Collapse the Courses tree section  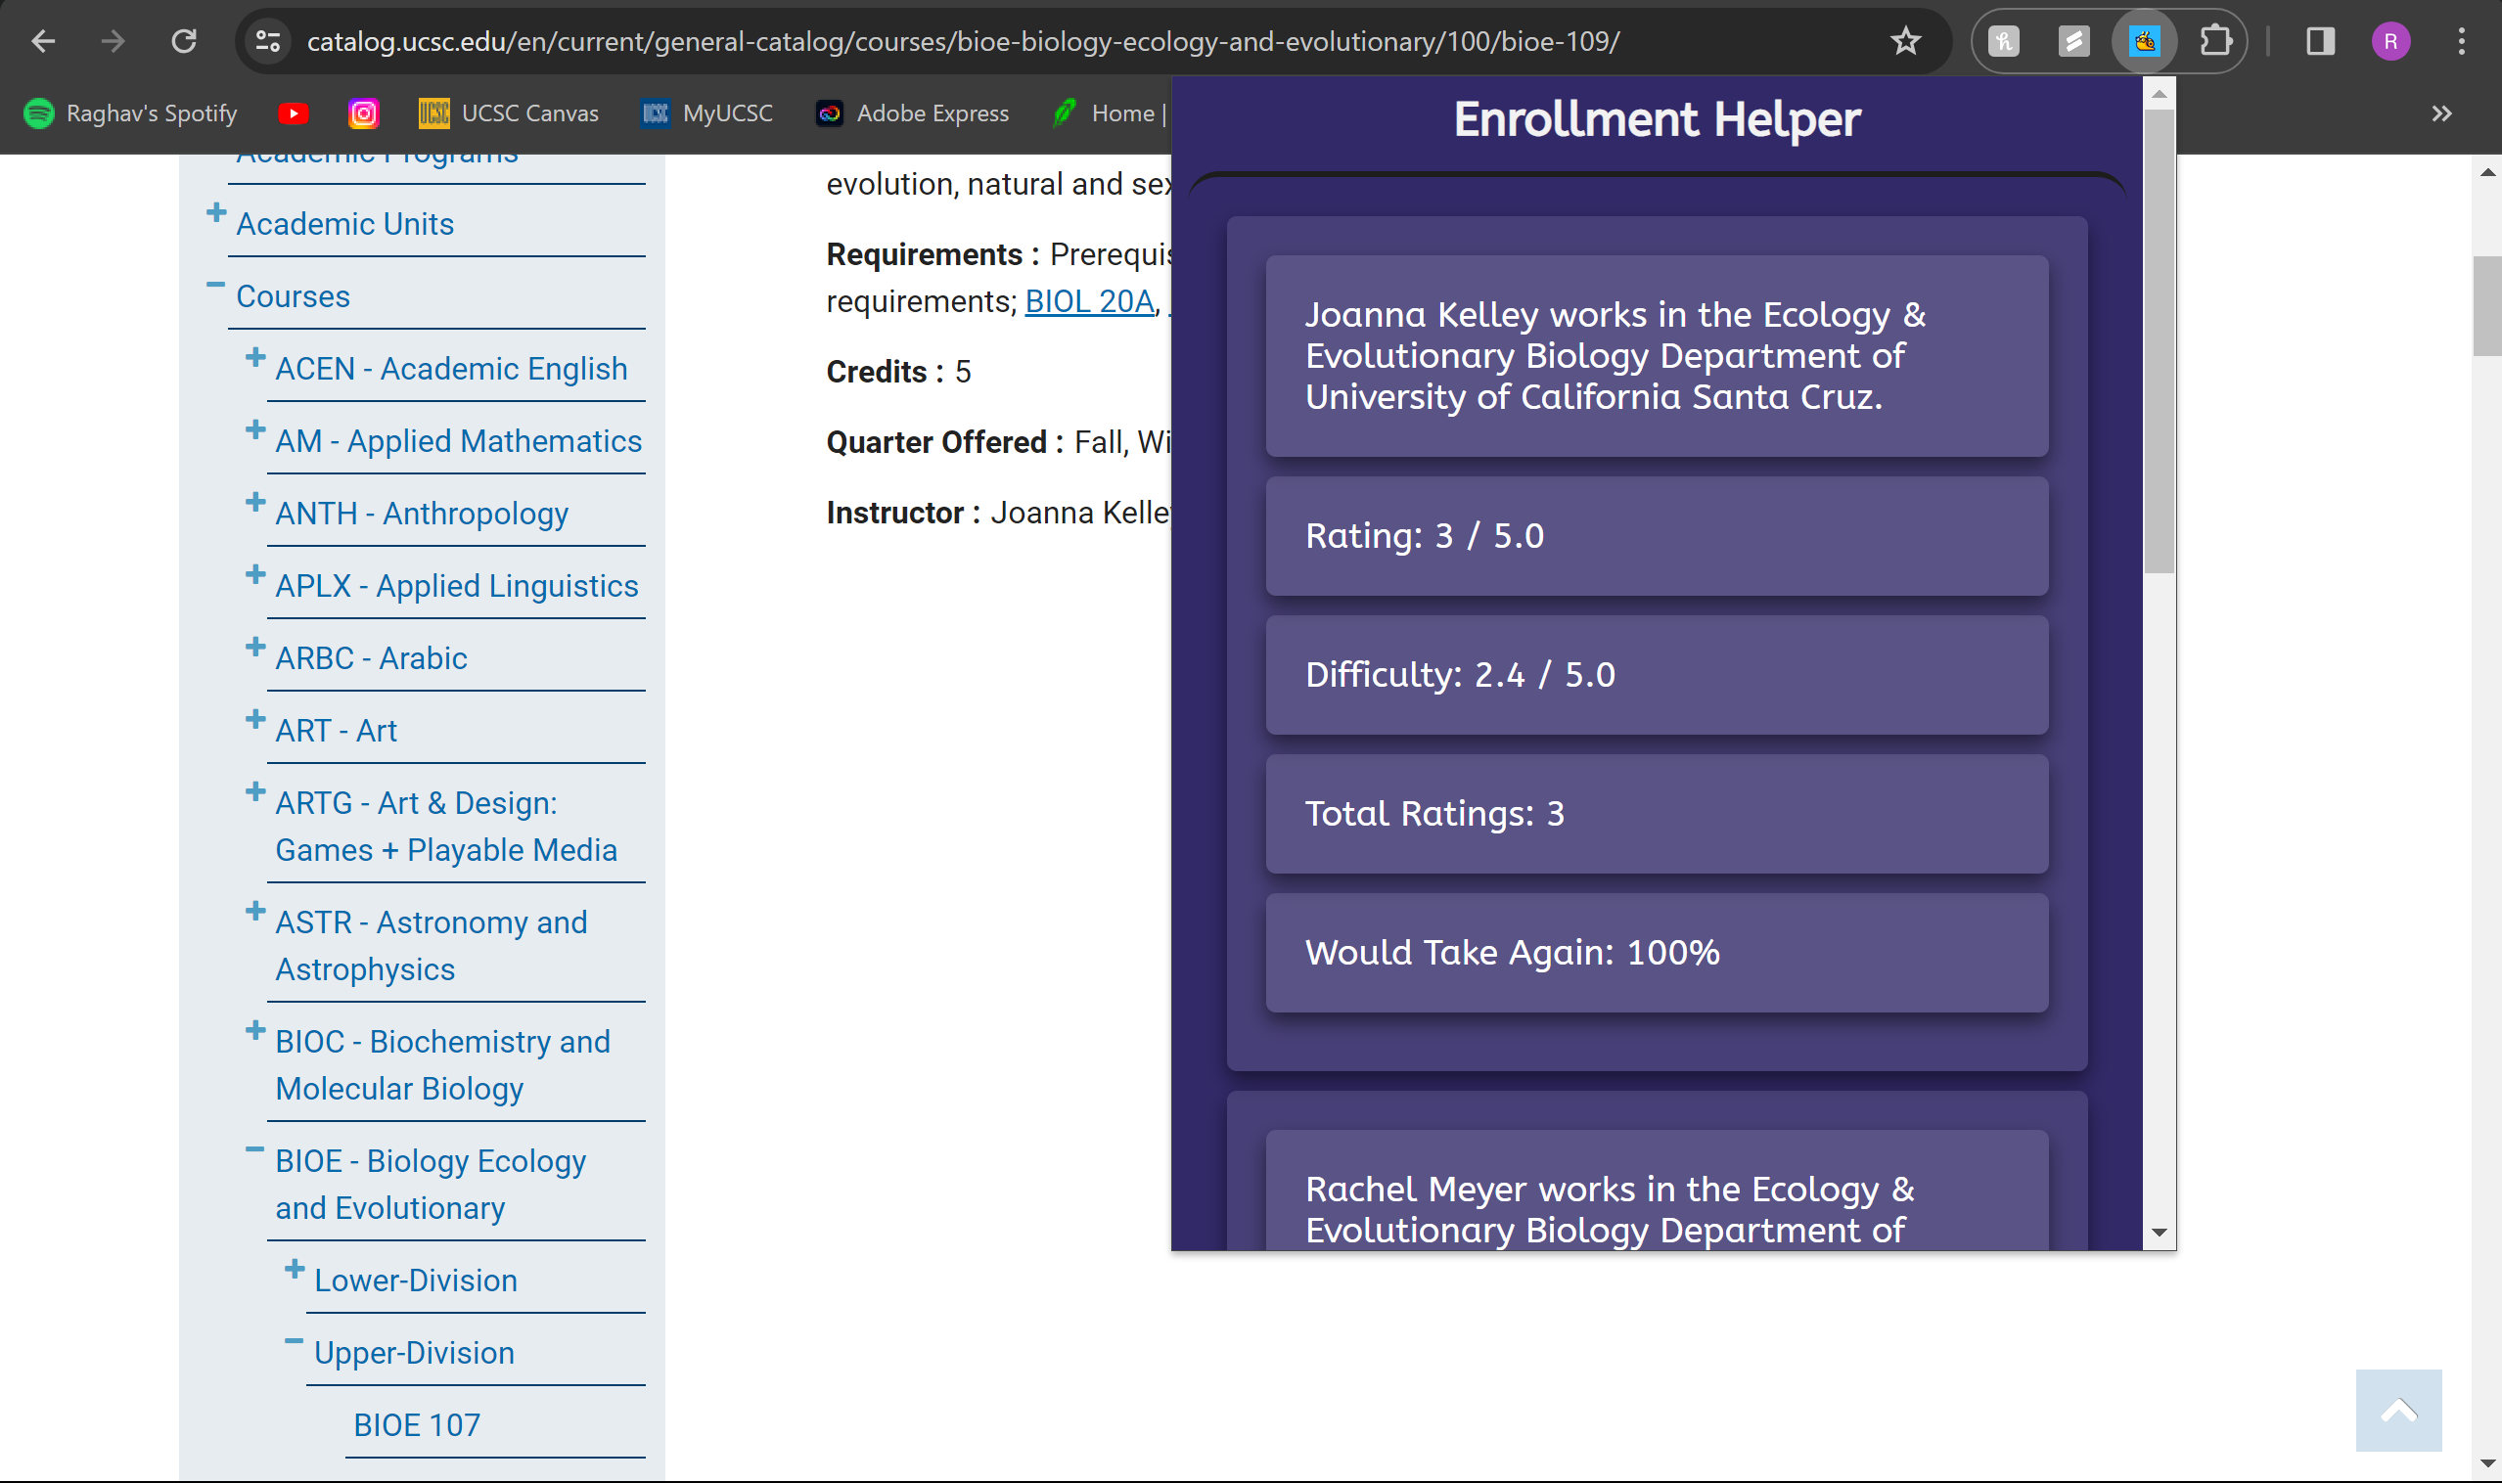215,286
